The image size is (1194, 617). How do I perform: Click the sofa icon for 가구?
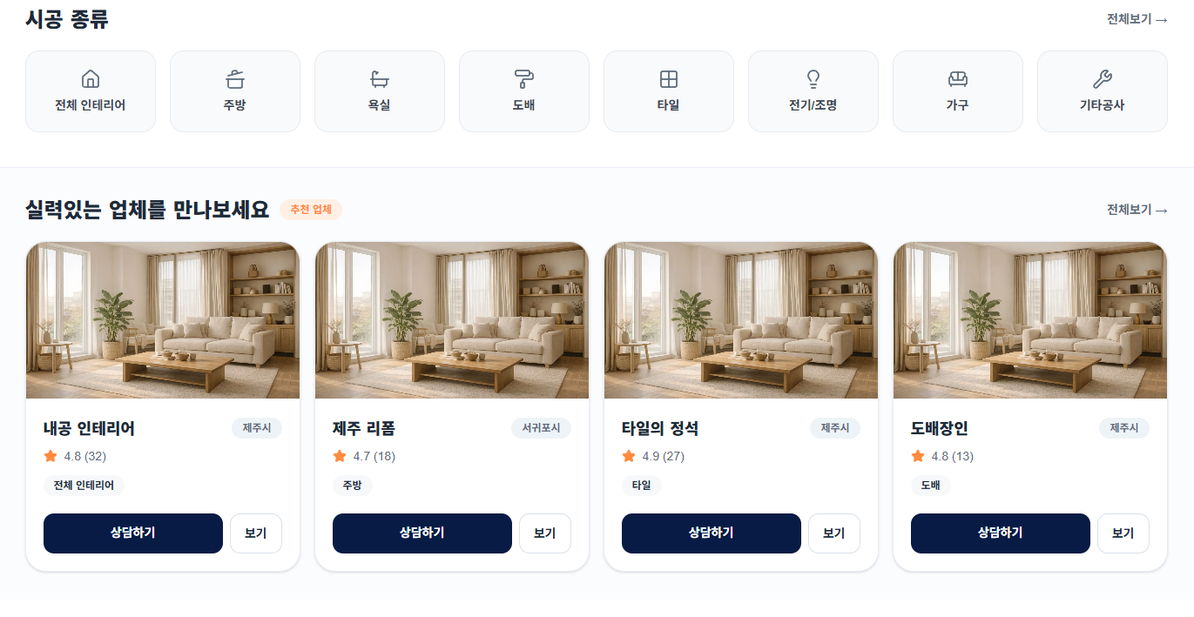pos(957,80)
